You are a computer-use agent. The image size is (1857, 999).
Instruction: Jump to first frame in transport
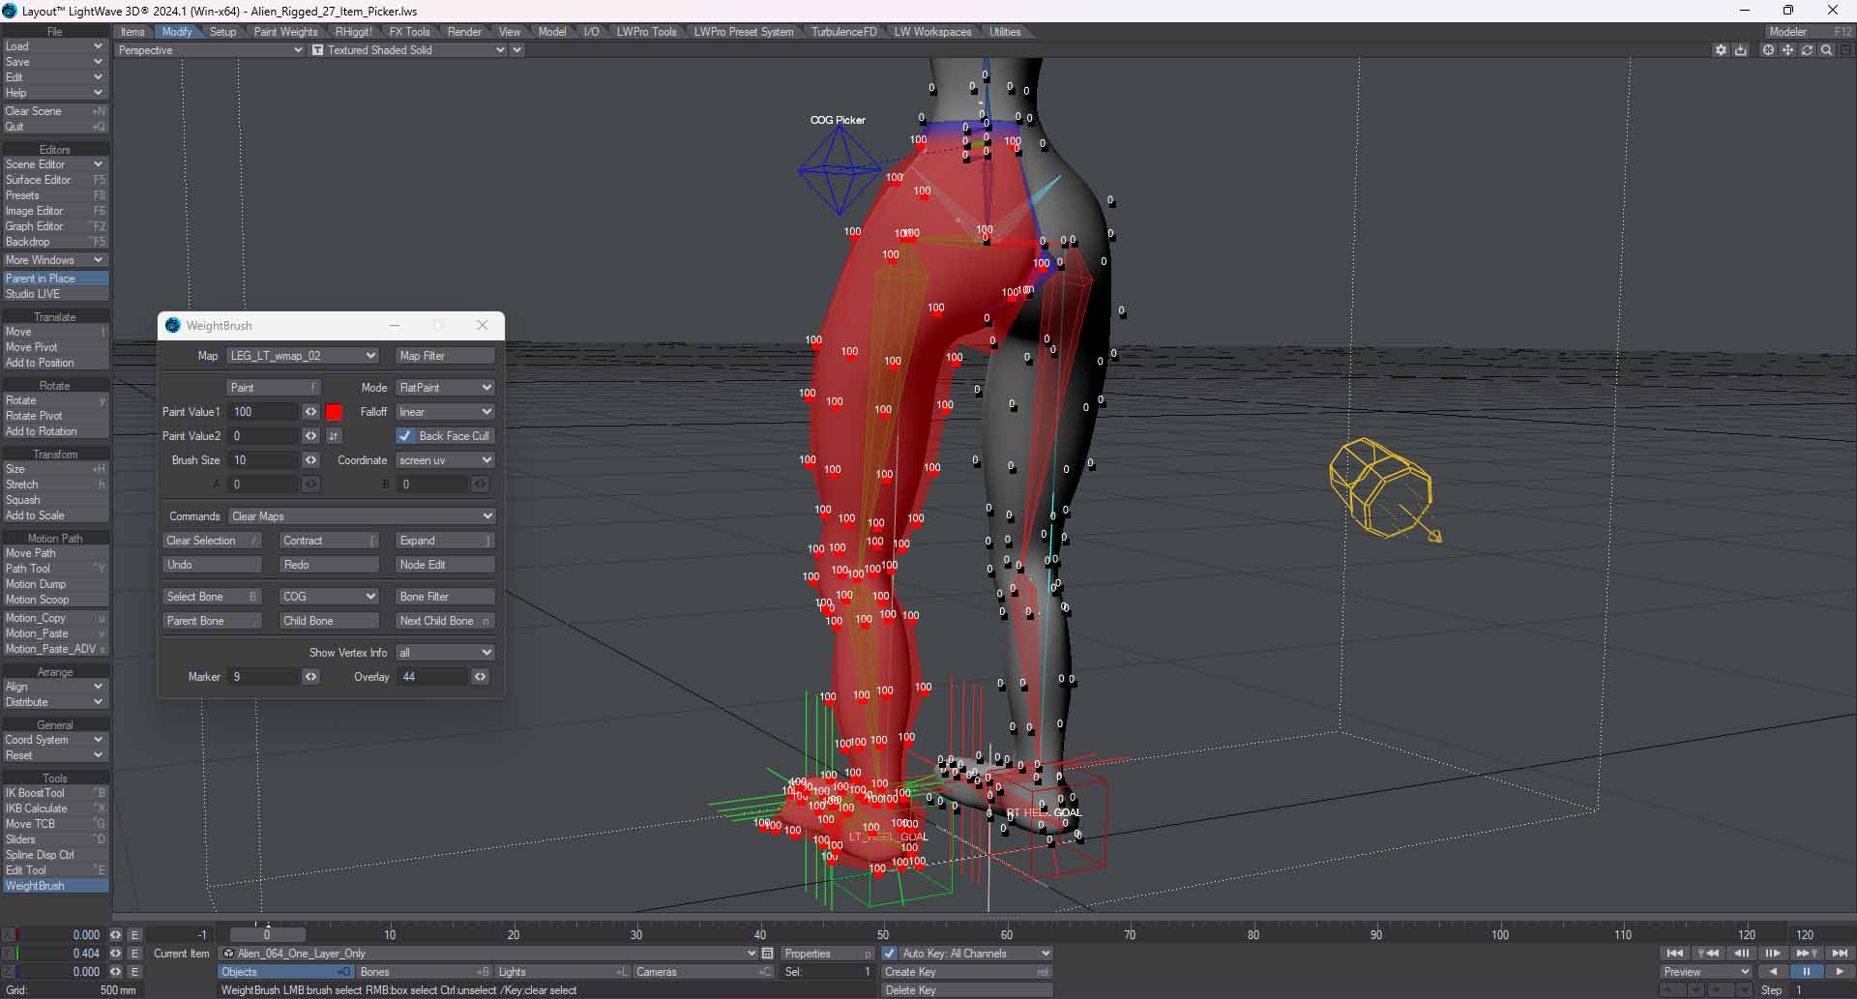(1675, 954)
